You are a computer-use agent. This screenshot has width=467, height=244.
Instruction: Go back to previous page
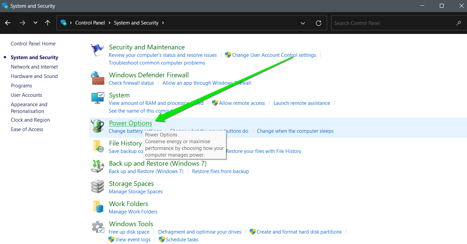pos(8,23)
